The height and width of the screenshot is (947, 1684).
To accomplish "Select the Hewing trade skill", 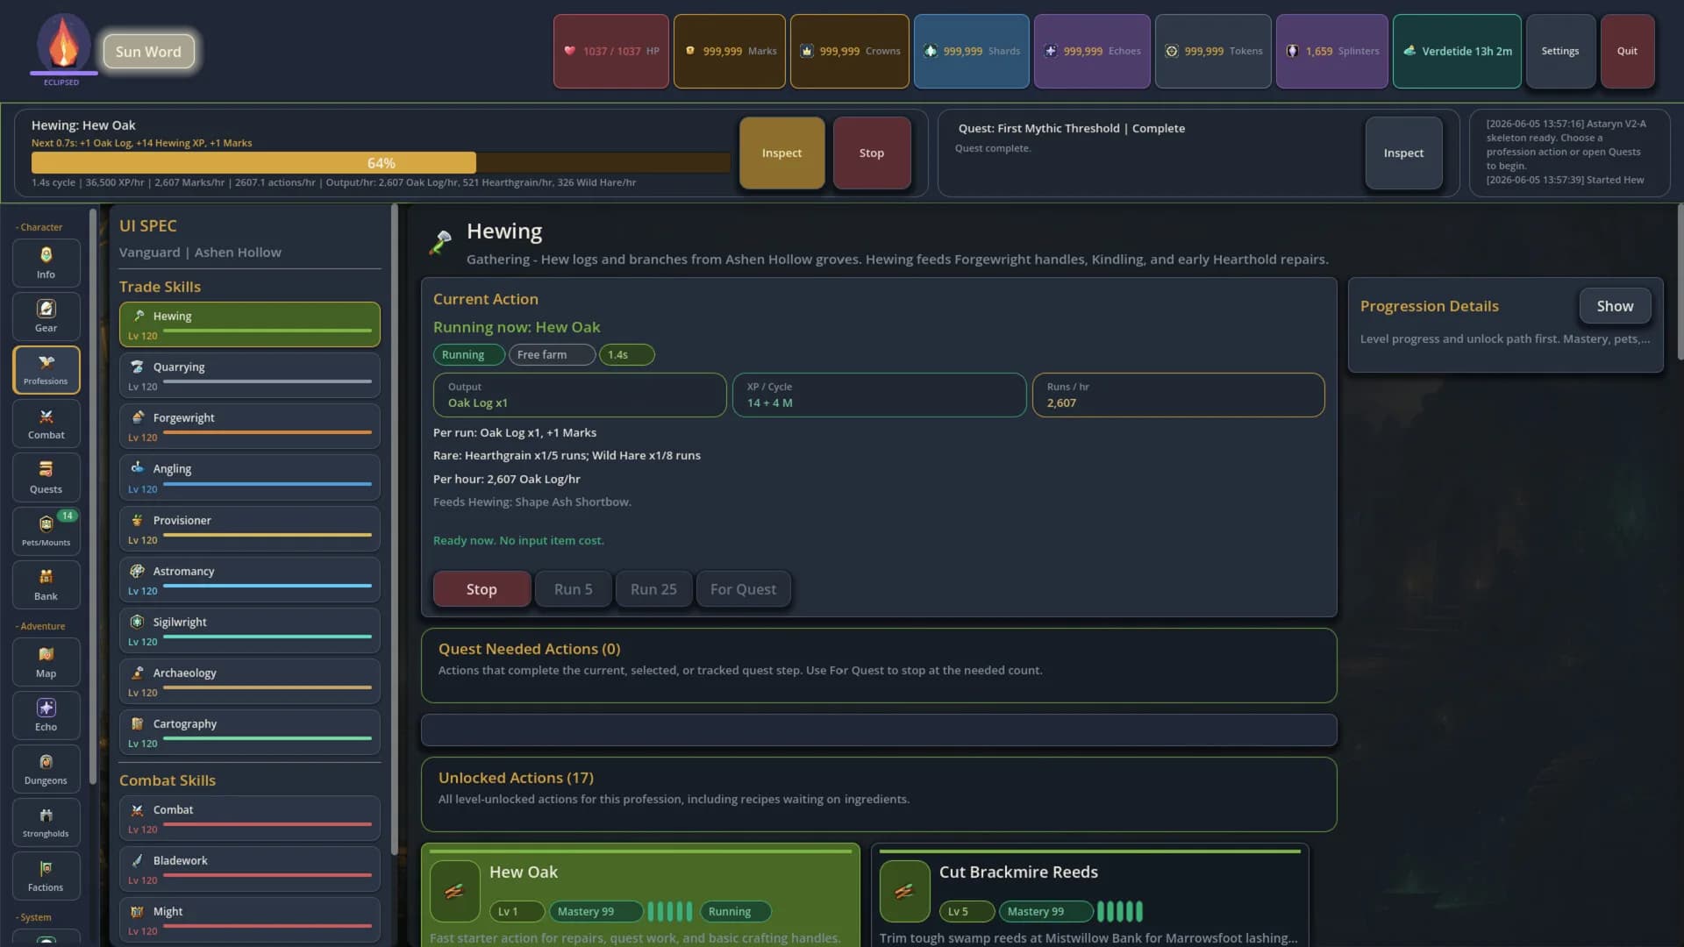I will click(x=250, y=324).
